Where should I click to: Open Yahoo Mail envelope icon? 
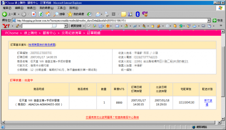pyautogui.click(x=117, y=26)
